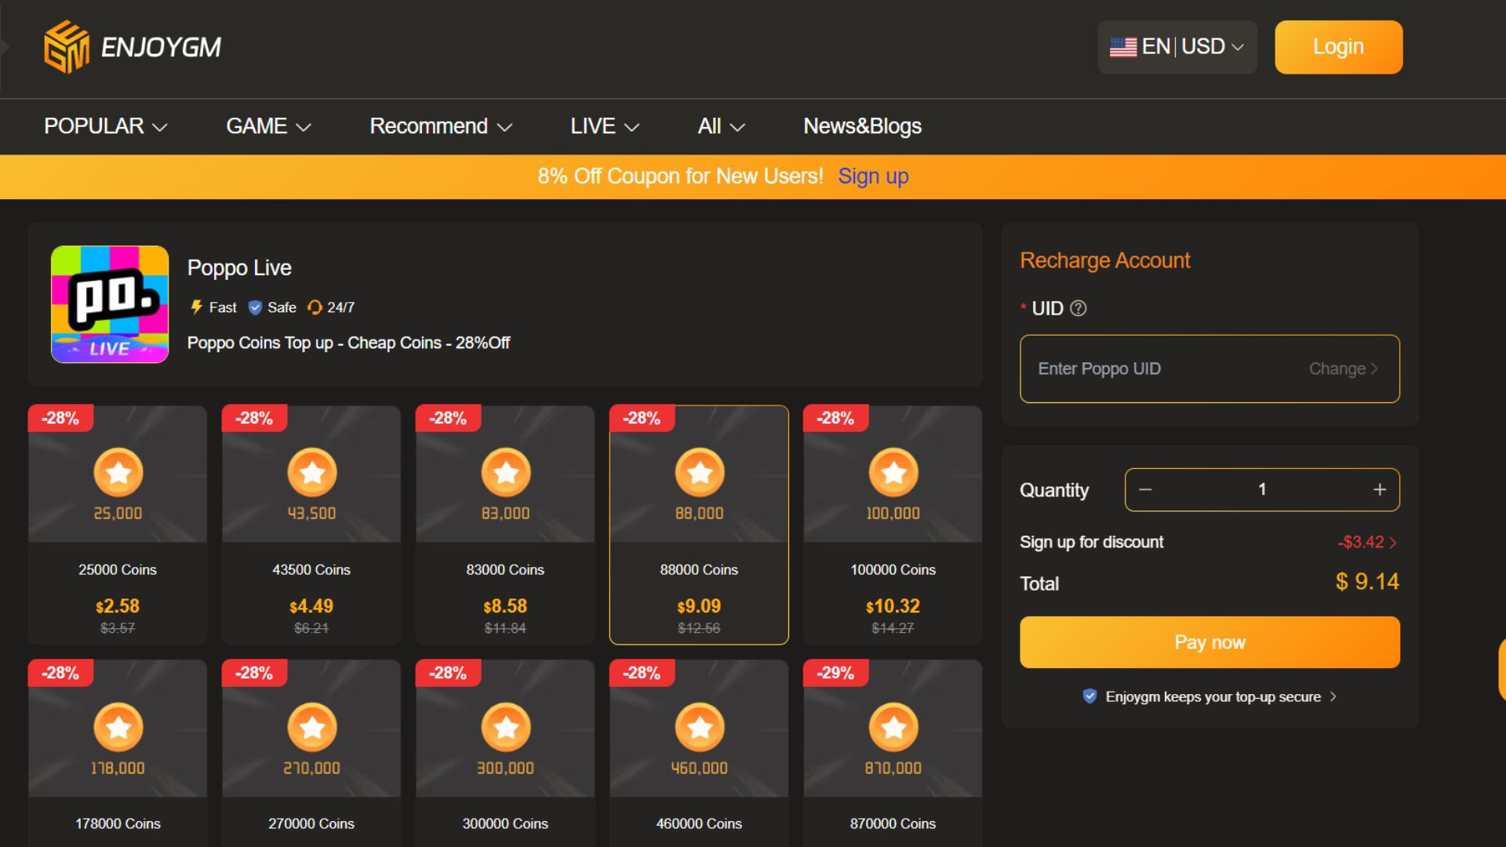Click the Poppo Live app icon
The image size is (1506, 847).
click(109, 304)
